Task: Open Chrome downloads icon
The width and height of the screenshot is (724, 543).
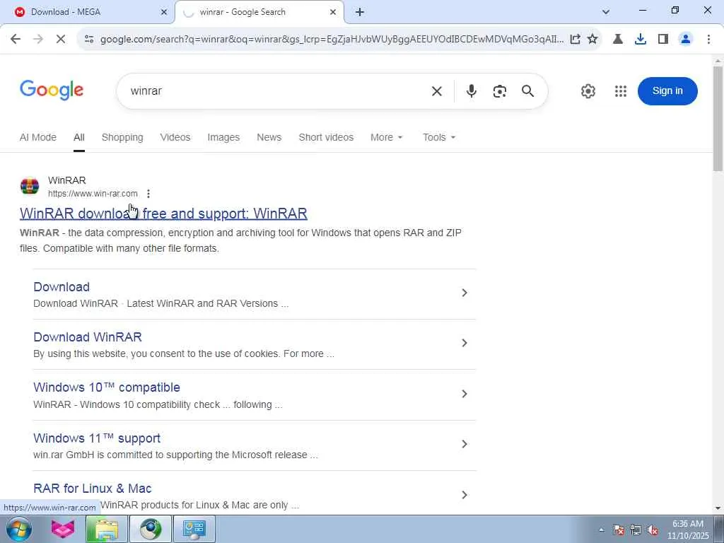Action: [x=641, y=40]
